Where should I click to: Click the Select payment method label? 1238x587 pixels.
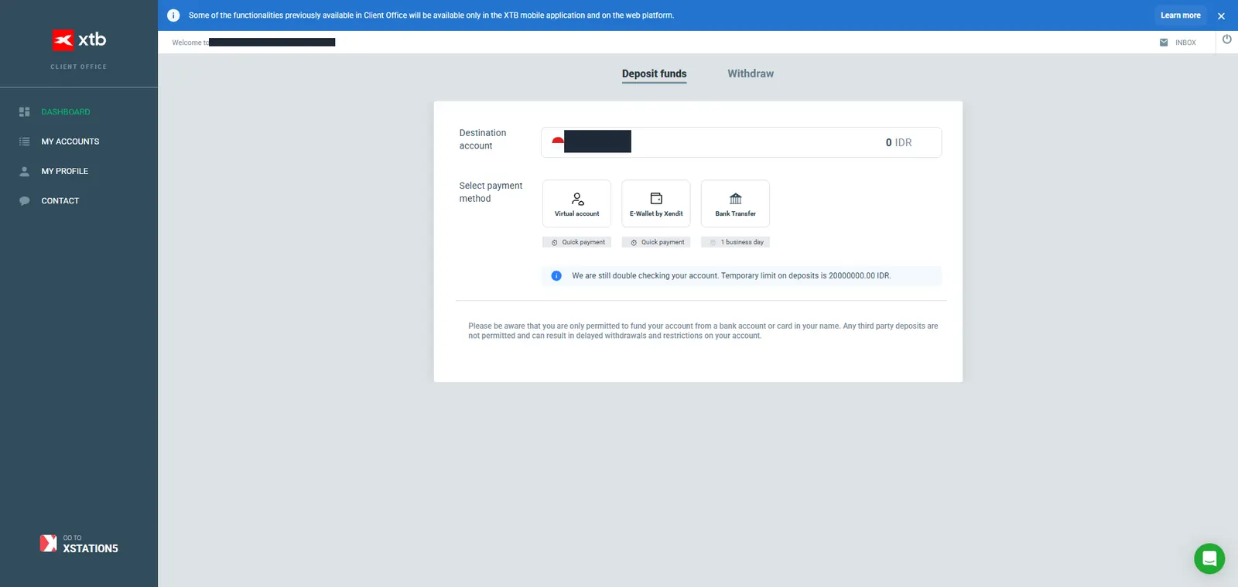[491, 192]
